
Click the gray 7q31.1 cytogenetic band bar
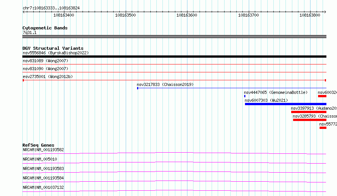[x=174, y=37]
